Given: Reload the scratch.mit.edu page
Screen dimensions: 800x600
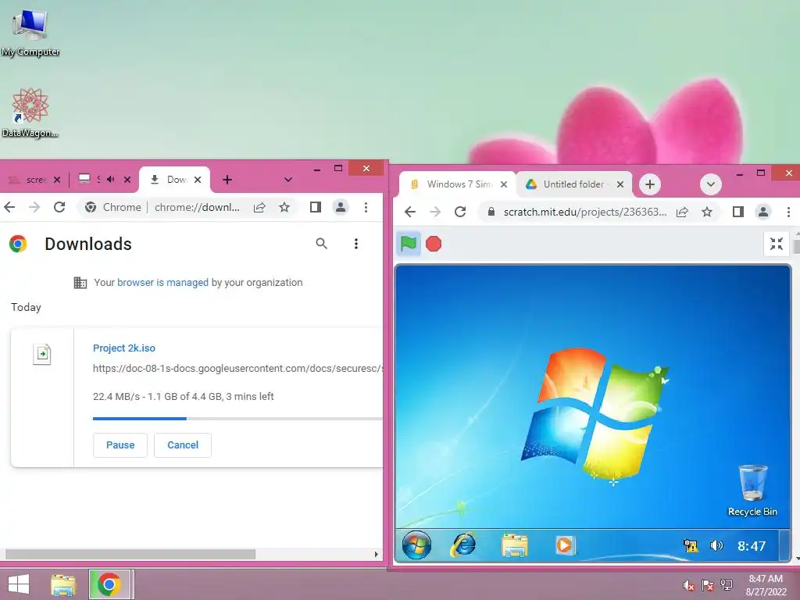Looking at the screenshot, I should (x=460, y=212).
